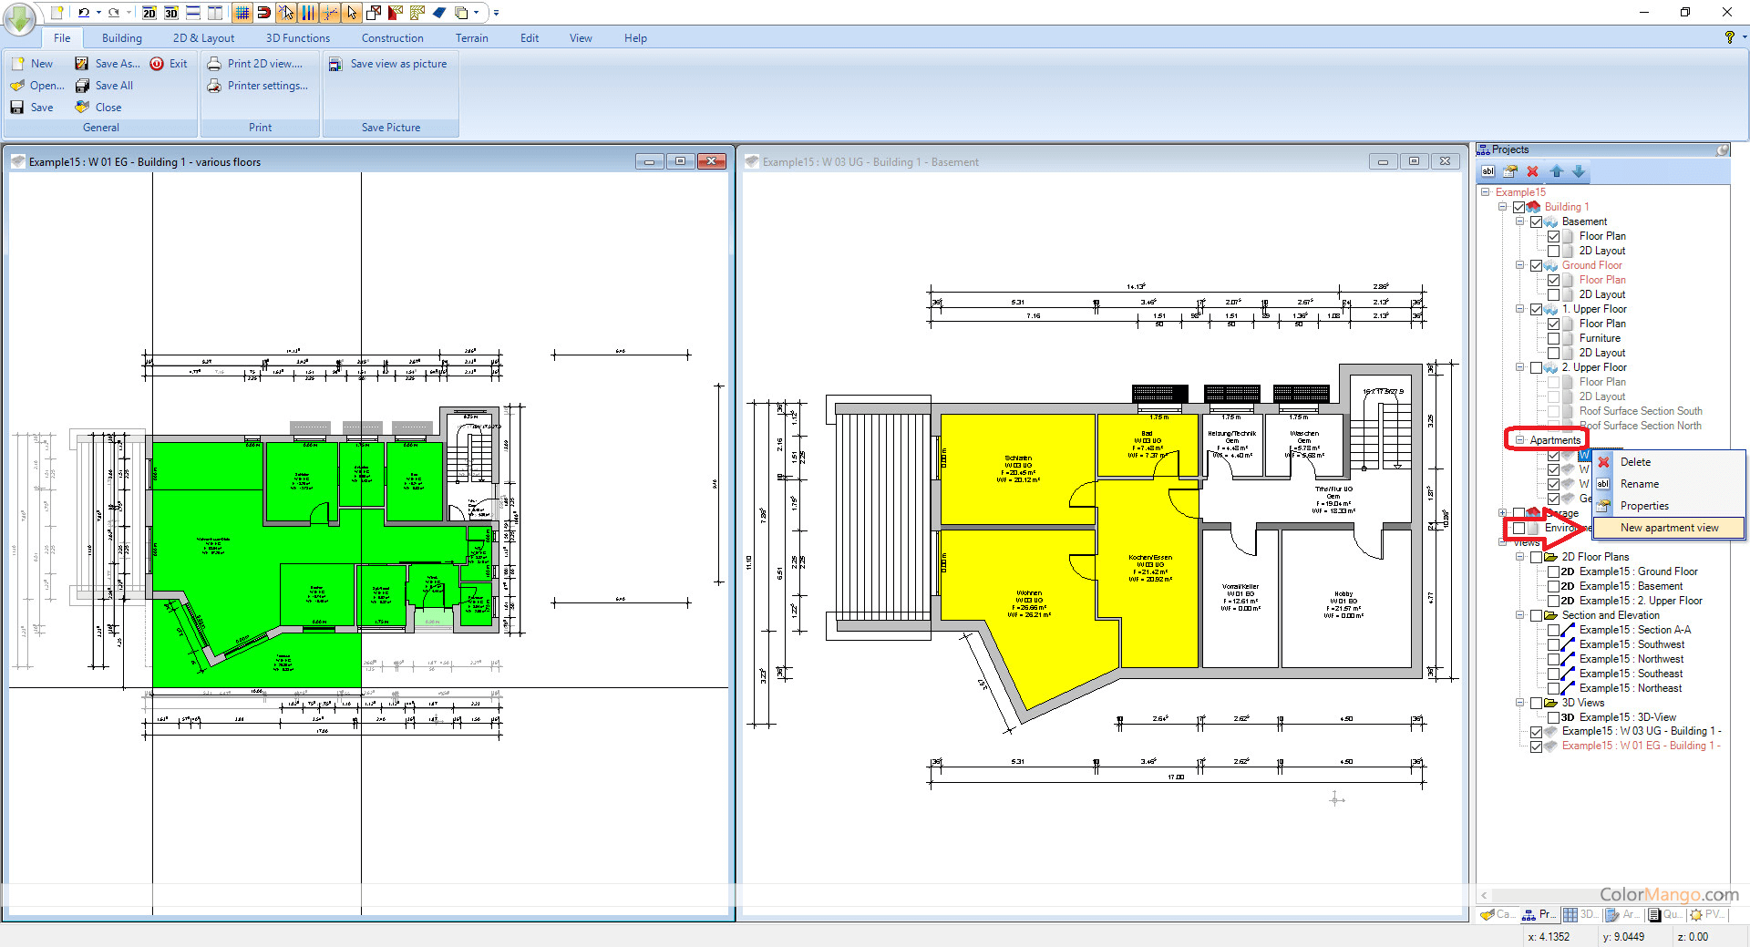Select Example15 : Southwest elevation view
Image resolution: width=1750 pixels, height=947 pixels.
coord(1632,644)
